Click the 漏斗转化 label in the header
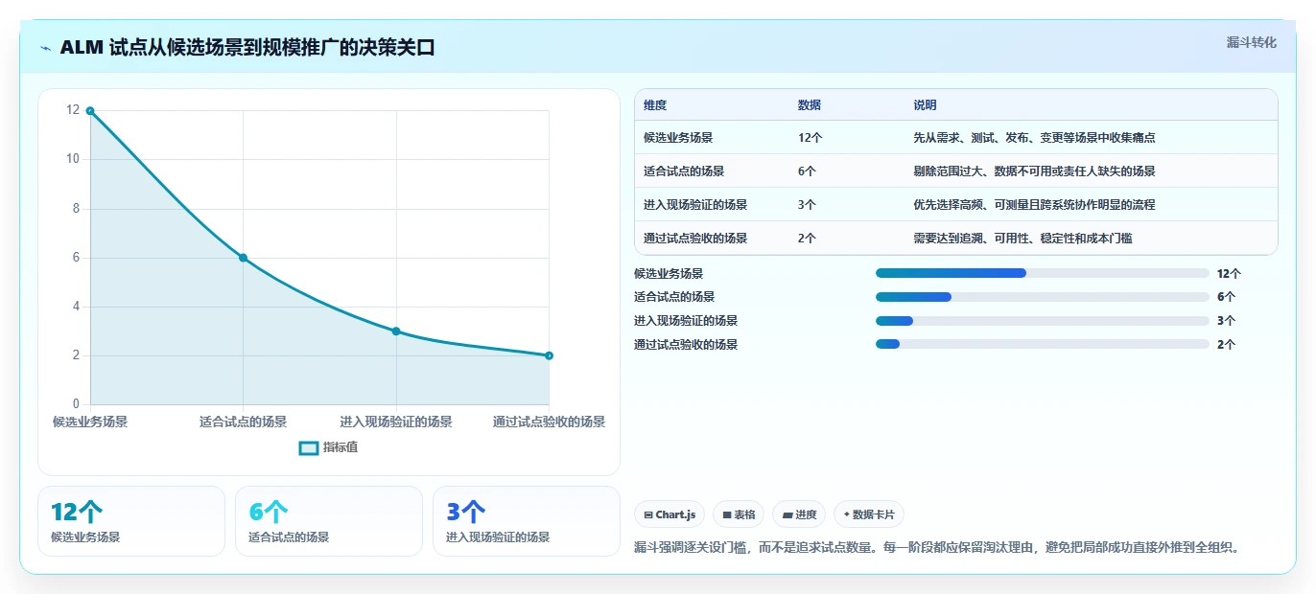The height and width of the screenshot is (594, 1316). [1251, 42]
